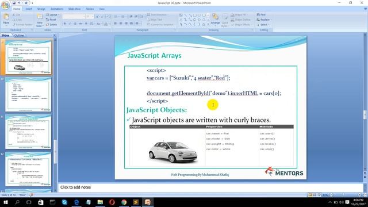Screen dimensions: 368x207
Task: Click the Columns icon
Action: click(x=137, y=24)
